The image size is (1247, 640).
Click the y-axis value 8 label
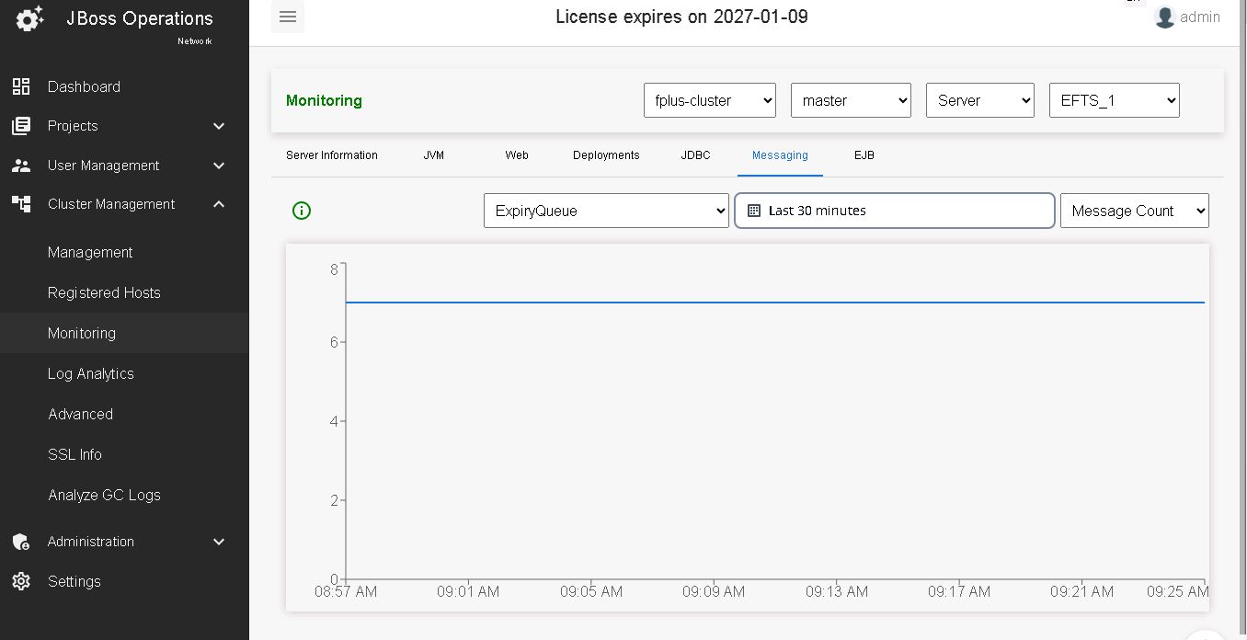(334, 269)
